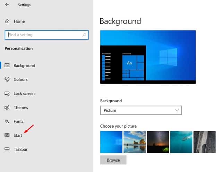Click the desktop background preview image

148,57
